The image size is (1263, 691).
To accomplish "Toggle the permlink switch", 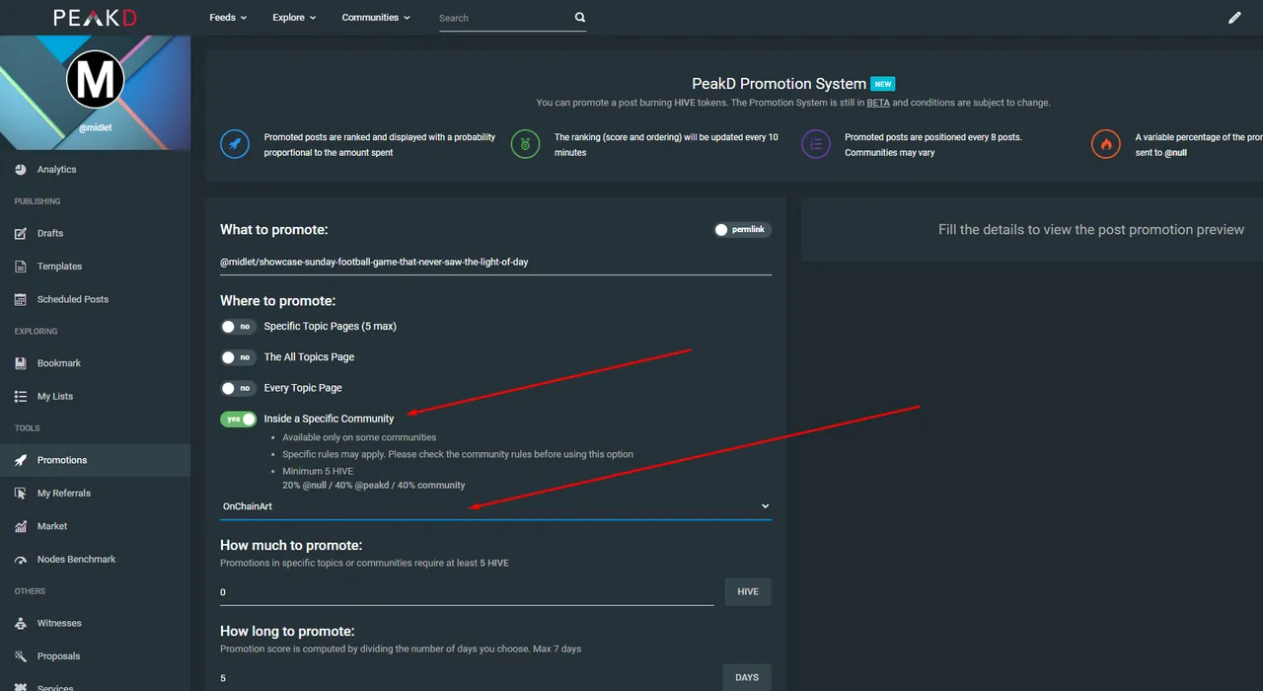I will pos(742,230).
